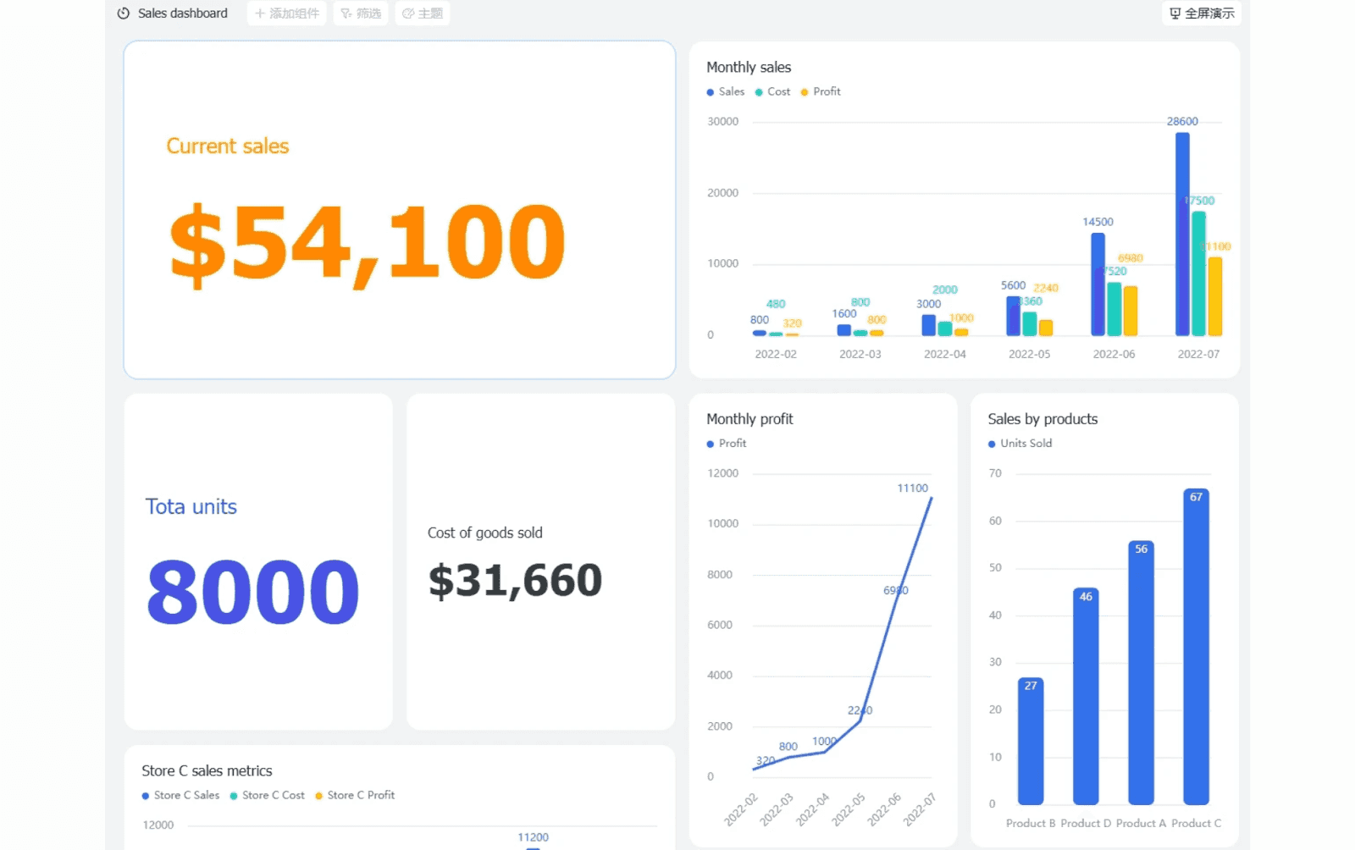Click the blue Sales legend dot
The width and height of the screenshot is (1355, 850).
[710, 91]
